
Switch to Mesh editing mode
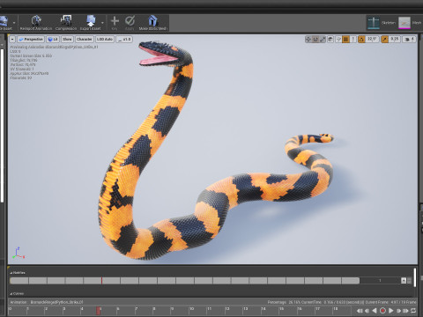(x=410, y=23)
